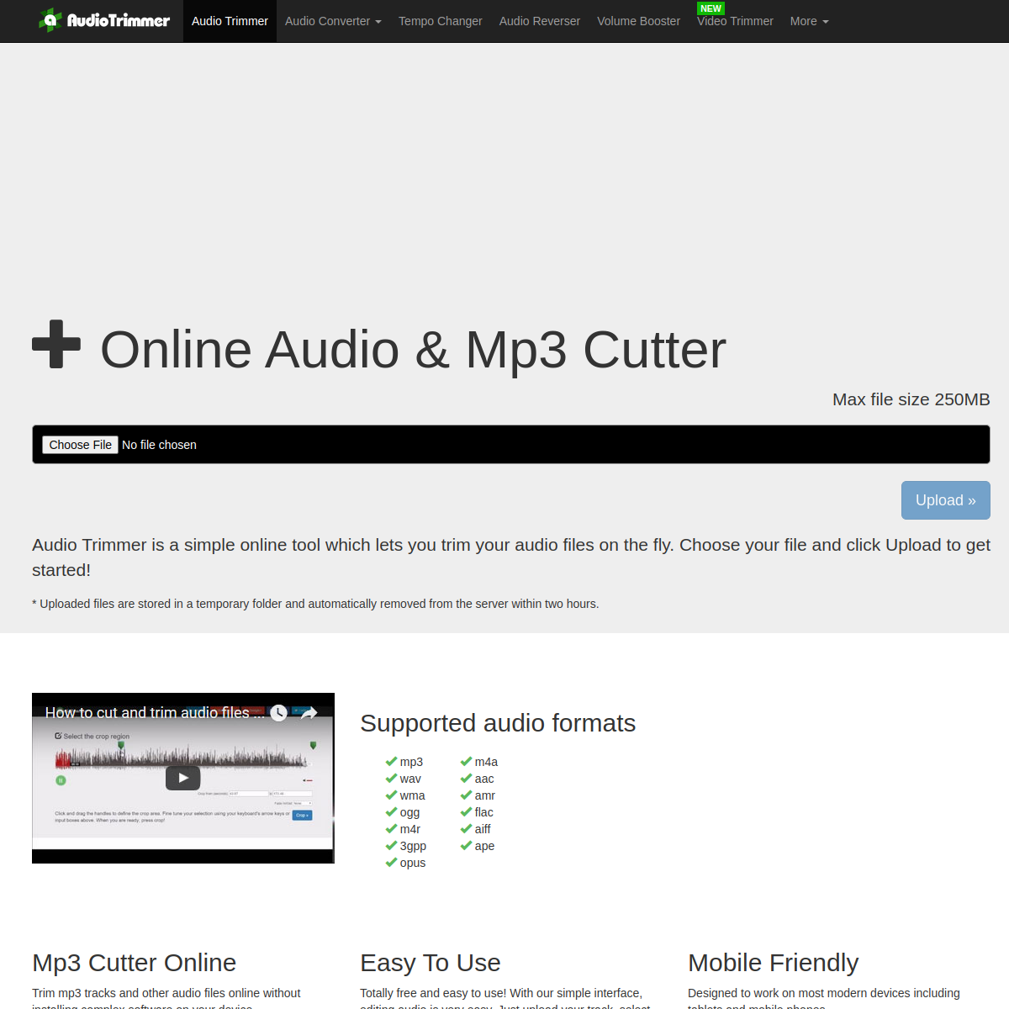Image resolution: width=1009 pixels, height=1009 pixels.
Task: Click the checkmark icon beside flac
Action: click(x=466, y=811)
